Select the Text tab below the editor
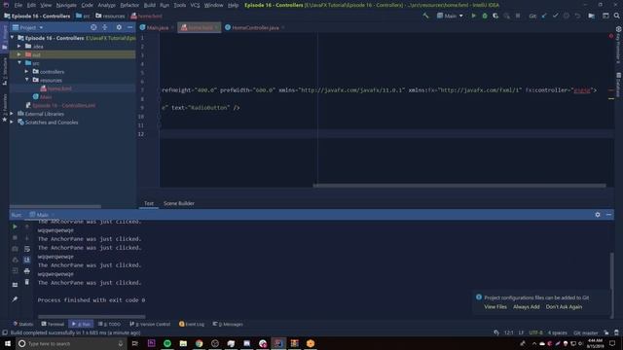Image resolution: width=623 pixels, height=350 pixels. 149,203
